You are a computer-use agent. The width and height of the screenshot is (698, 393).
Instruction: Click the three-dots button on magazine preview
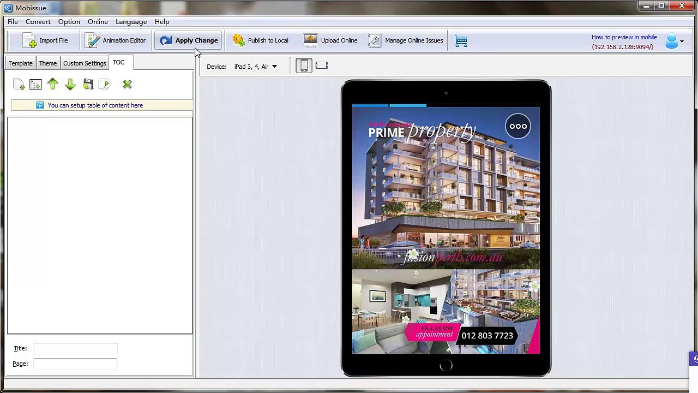518,127
